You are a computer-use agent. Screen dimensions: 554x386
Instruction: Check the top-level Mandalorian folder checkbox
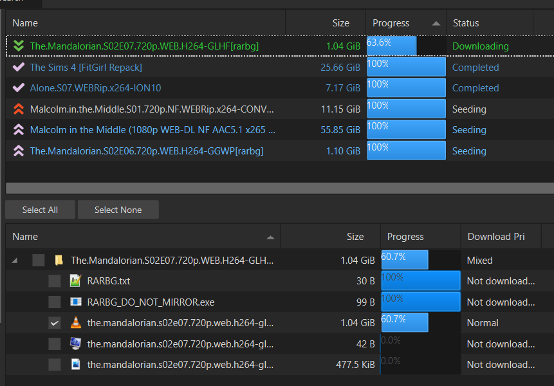click(39, 260)
